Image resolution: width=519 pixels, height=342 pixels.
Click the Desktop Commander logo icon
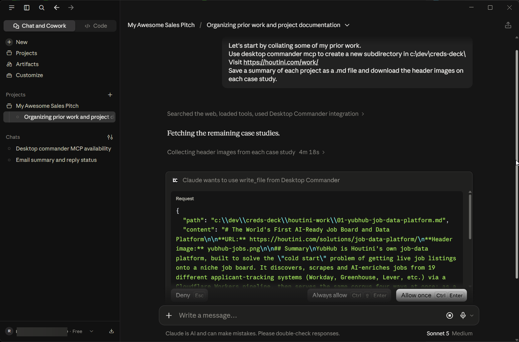coord(175,180)
